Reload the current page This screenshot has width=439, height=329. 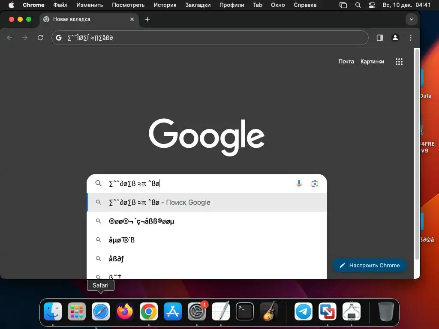click(x=40, y=38)
